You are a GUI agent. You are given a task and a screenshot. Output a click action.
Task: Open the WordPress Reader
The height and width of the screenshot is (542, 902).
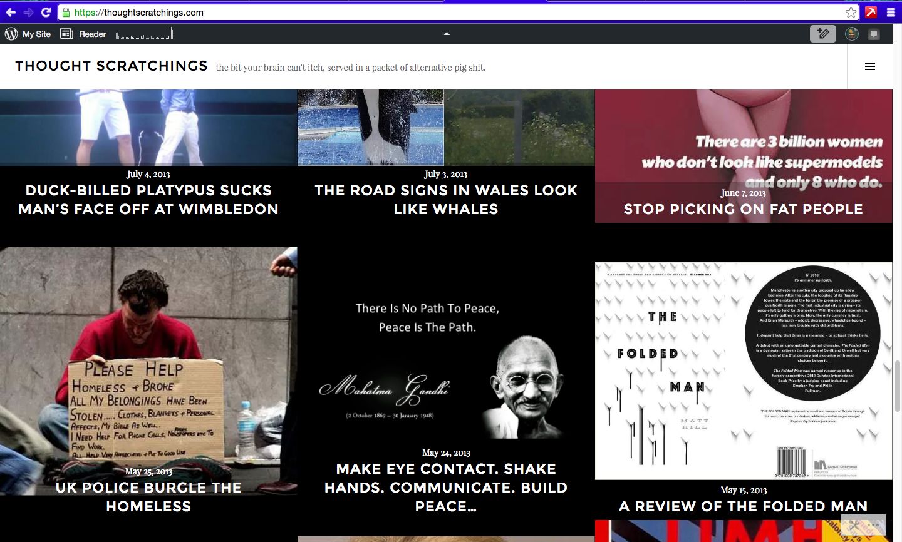click(83, 34)
